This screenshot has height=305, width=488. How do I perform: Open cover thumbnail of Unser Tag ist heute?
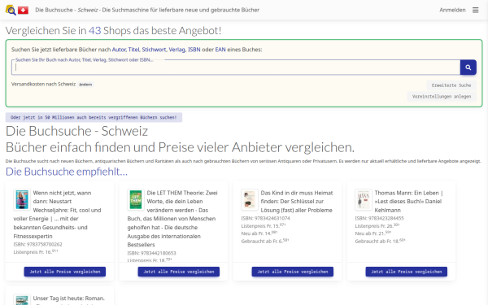point(22,299)
